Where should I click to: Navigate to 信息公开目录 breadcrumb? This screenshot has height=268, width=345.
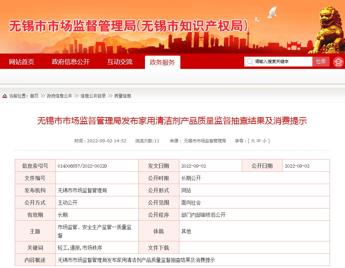tap(93, 96)
